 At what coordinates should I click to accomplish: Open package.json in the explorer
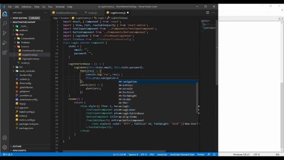click(x=26, y=128)
